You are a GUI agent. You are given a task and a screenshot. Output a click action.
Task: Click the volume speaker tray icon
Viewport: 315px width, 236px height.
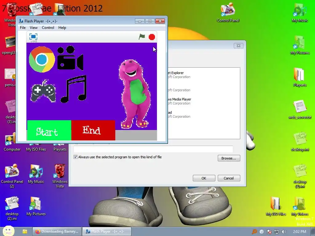coord(284,232)
